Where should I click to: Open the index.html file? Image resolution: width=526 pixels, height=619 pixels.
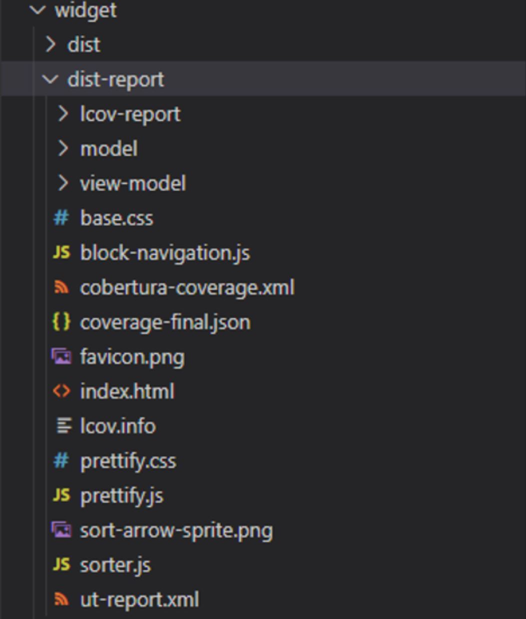[x=127, y=391]
